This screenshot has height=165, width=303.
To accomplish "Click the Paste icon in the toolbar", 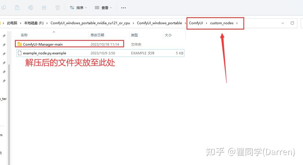I will 17,8.
